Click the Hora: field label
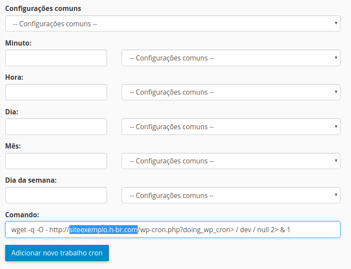The height and width of the screenshot is (269, 351). [x=14, y=77]
